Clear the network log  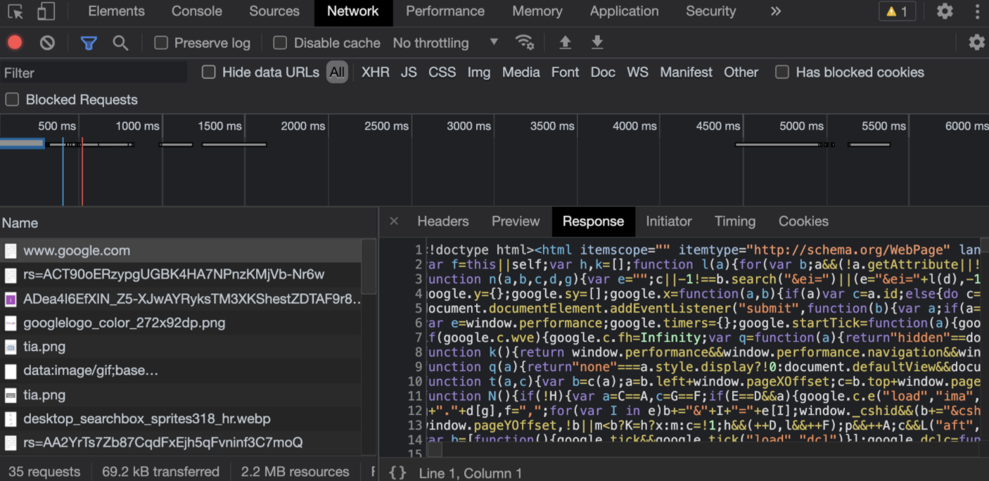point(47,43)
